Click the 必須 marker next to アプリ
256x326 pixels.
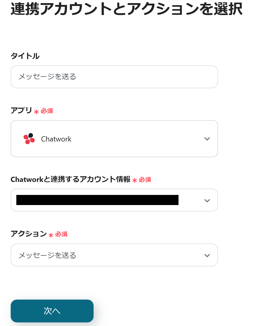[47, 111]
